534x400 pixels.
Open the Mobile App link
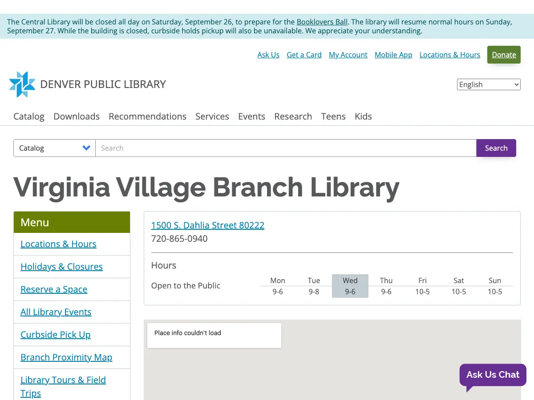[393, 55]
